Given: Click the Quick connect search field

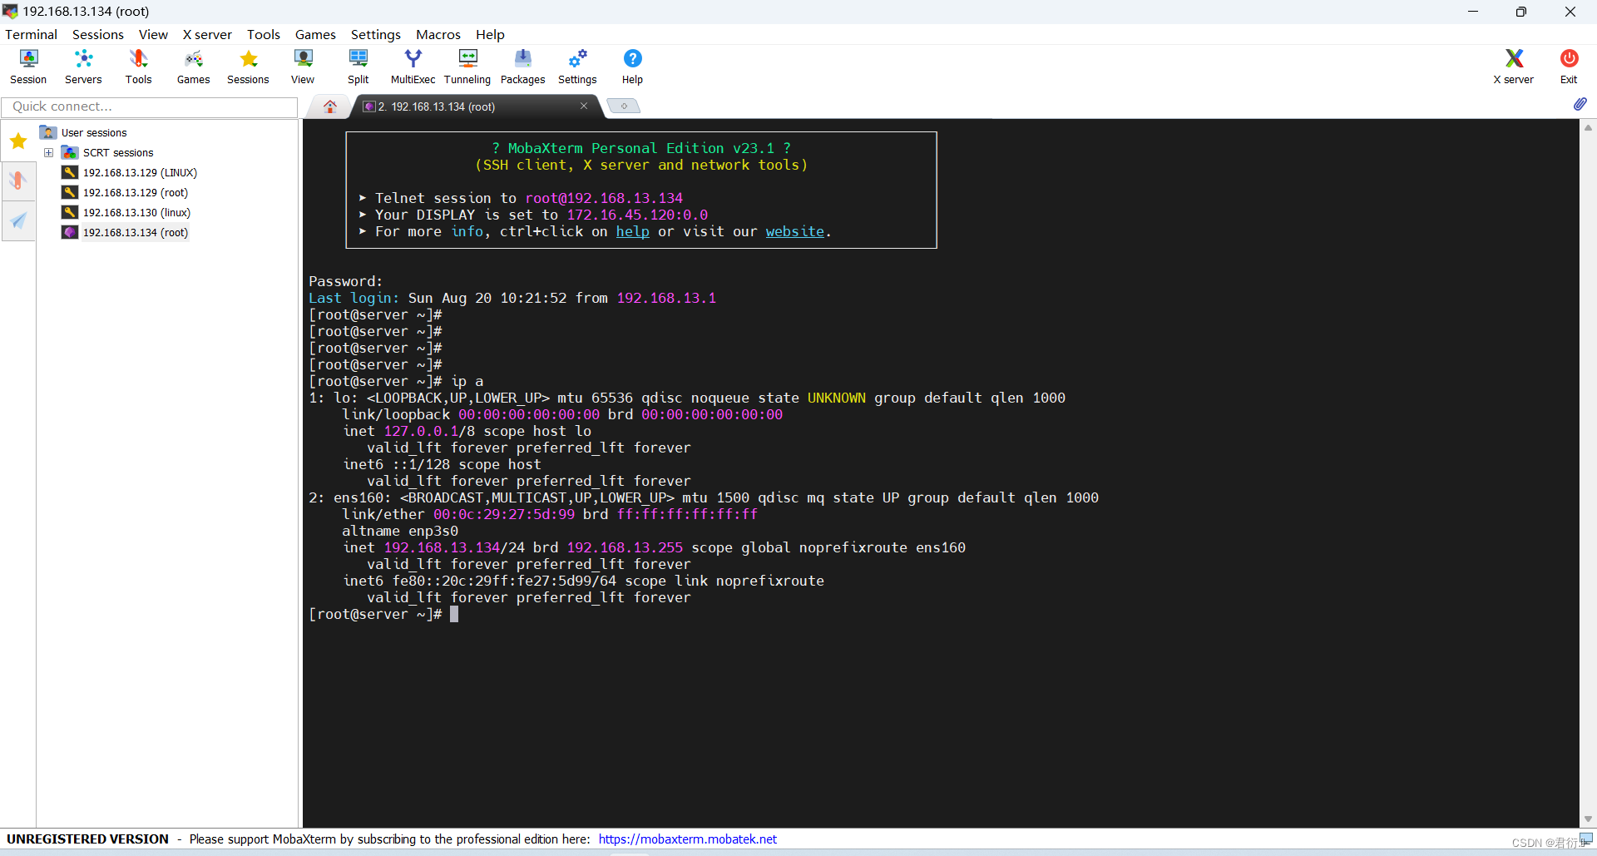Looking at the screenshot, I should (x=150, y=106).
